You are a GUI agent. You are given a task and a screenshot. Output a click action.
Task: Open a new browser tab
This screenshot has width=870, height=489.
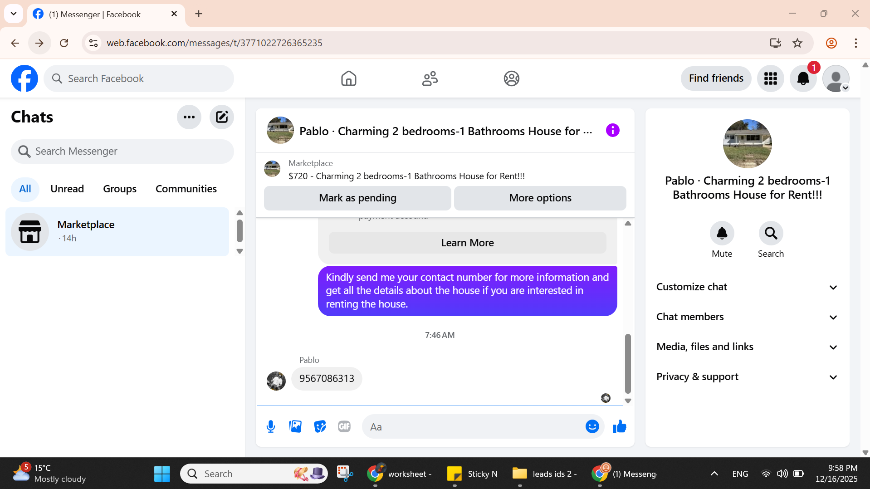(x=199, y=14)
